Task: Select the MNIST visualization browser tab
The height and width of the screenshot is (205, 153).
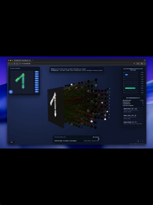Action: pyautogui.click(x=22, y=60)
